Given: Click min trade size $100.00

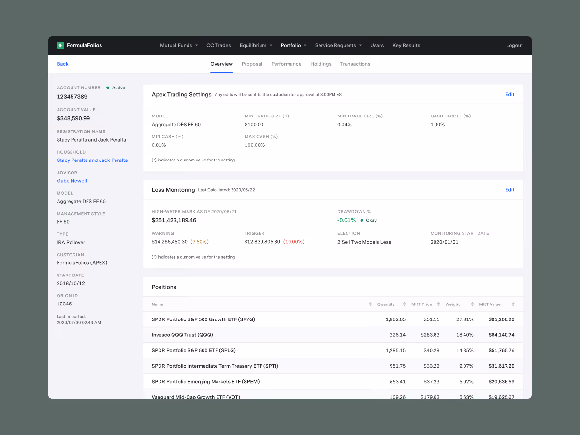Looking at the screenshot, I should click(x=254, y=125).
